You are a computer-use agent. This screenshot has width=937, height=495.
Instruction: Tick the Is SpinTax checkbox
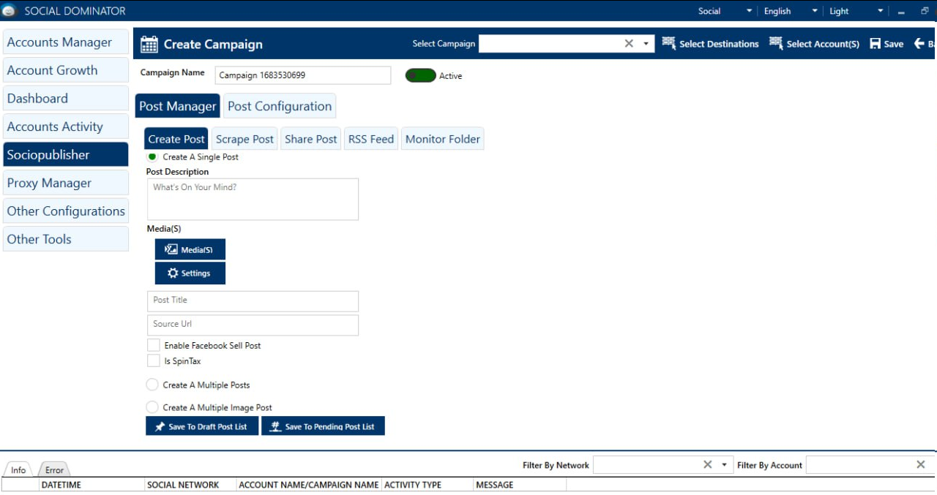pyautogui.click(x=154, y=361)
